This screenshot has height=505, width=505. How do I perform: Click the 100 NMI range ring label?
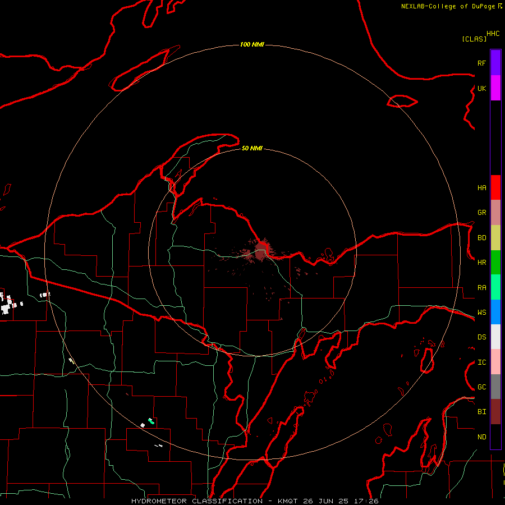point(252,44)
